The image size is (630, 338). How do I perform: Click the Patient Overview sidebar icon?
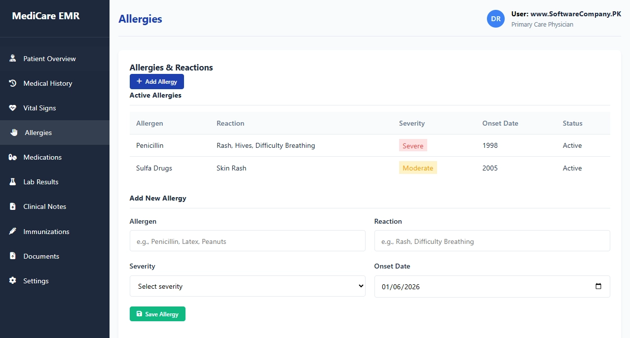13,59
